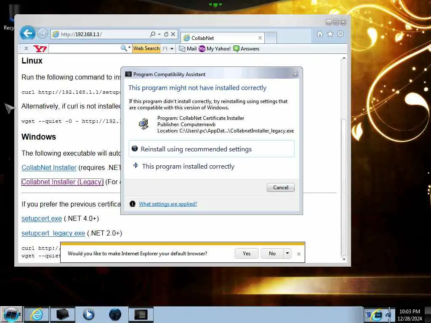Click the Collabnet Installer (Legacy) link
The image size is (431, 323).
click(x=62, y=182)
